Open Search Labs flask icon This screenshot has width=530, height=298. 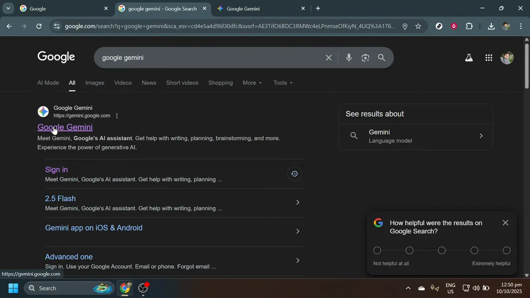coord(469,58)
